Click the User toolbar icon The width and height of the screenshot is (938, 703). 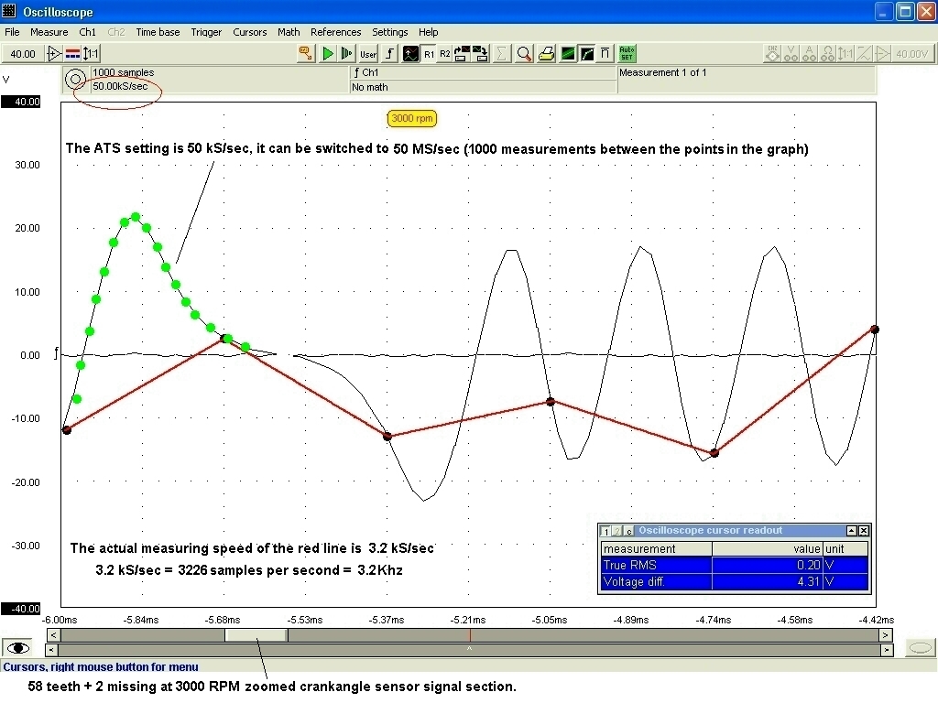368,53
